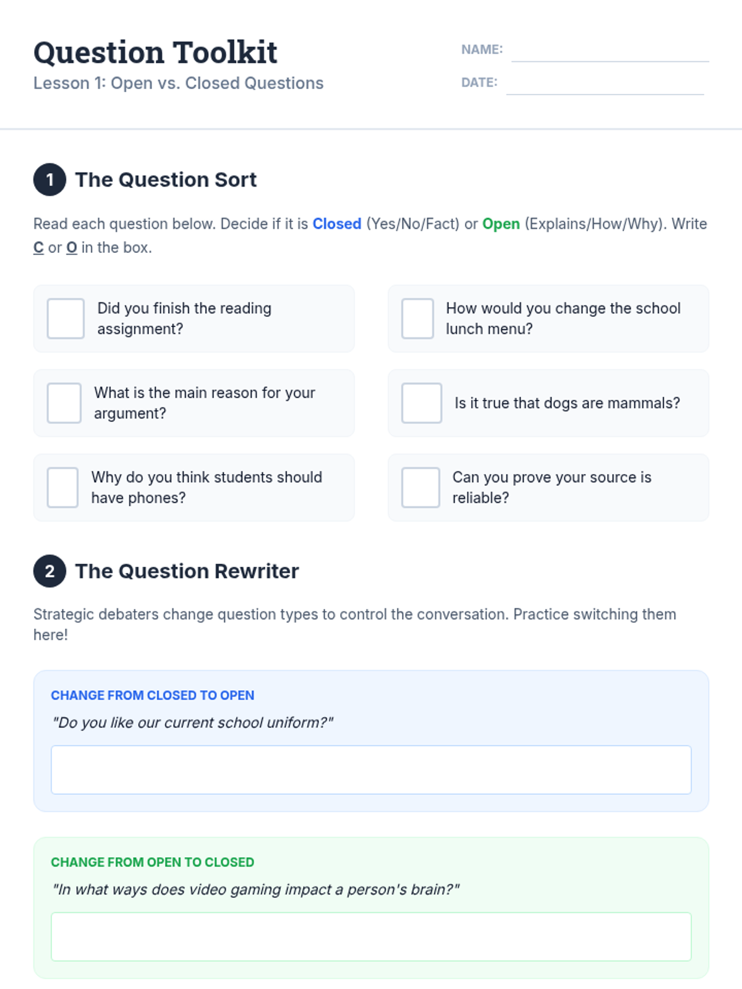Image resolution: width=742 pixels, height=989 pixels.
Task: Check box beside 'Did you finish the reading assignment?'
Action: pos(66,318)
